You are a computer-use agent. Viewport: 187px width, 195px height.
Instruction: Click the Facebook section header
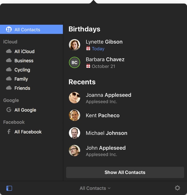(x=14, y=122)
